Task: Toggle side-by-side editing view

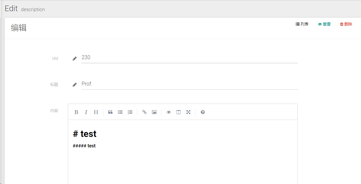Action: point(179,112)
